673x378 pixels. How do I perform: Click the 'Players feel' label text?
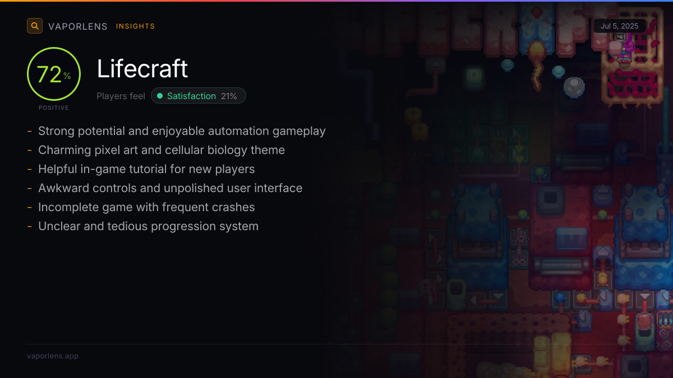(x=121, y=96)
